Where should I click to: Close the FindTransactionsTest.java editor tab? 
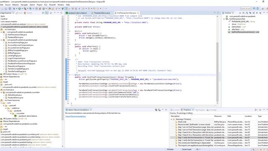tap(138, 13)
